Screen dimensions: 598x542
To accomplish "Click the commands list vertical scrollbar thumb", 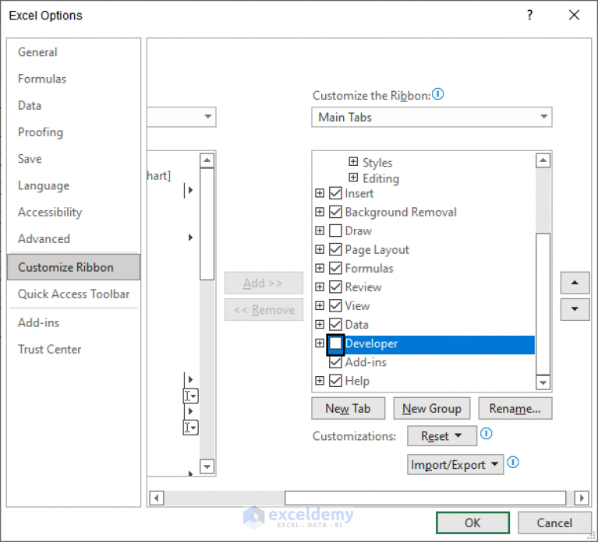I will point(207,223).
